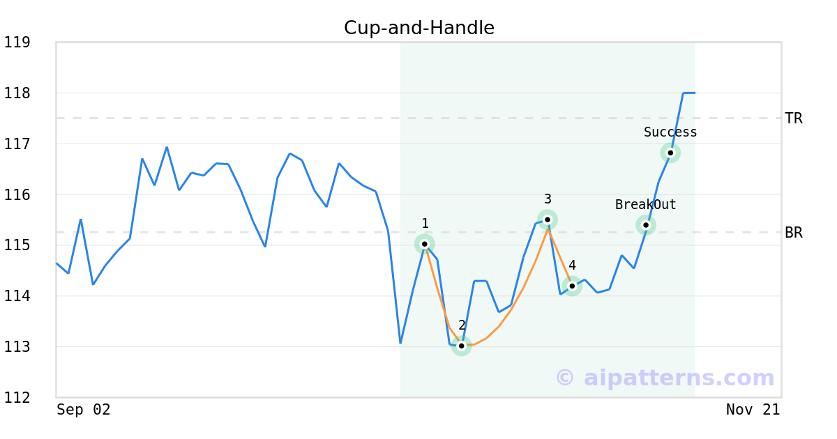Click the Sep 02 start date label
The height and width of the screenshot is (439, 837).
(84, 410)
